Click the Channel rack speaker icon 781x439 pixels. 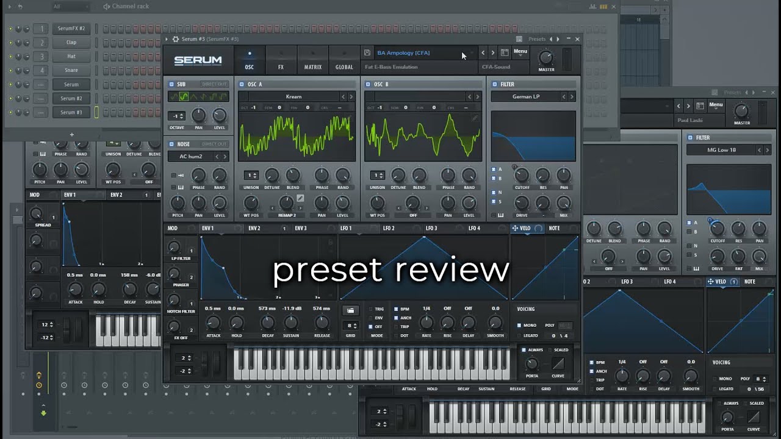106,7
